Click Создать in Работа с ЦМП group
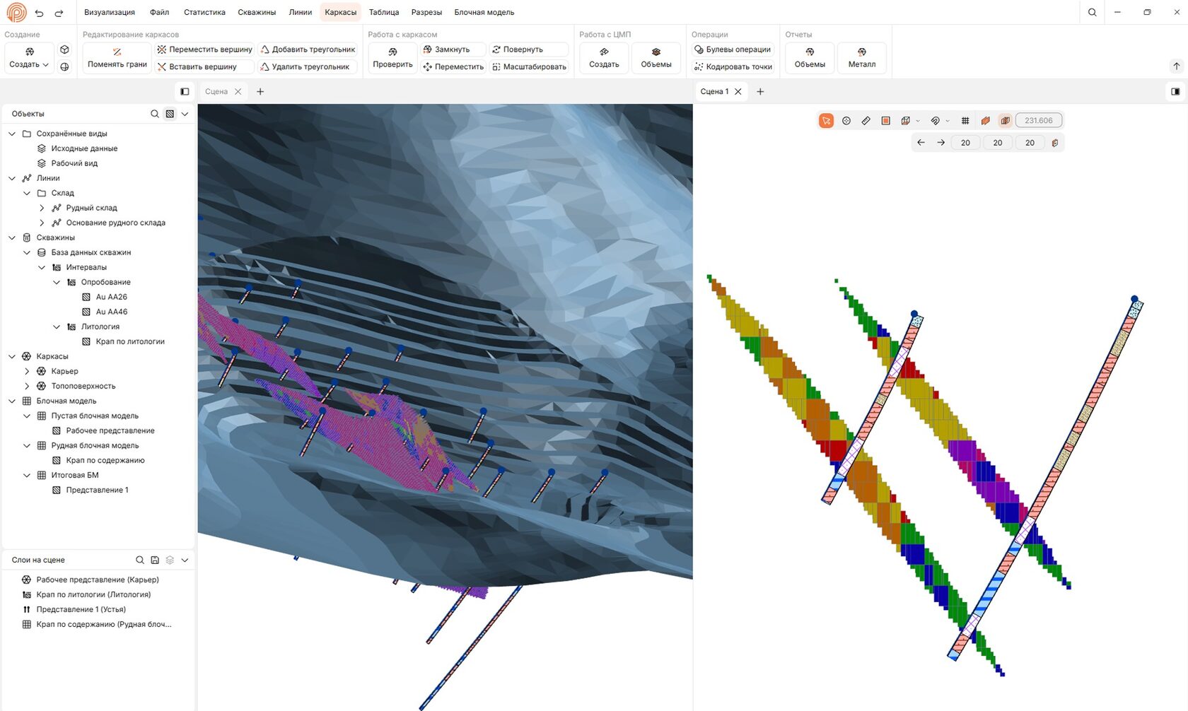This screenshot has width=1188, height=711. [604, 57]
